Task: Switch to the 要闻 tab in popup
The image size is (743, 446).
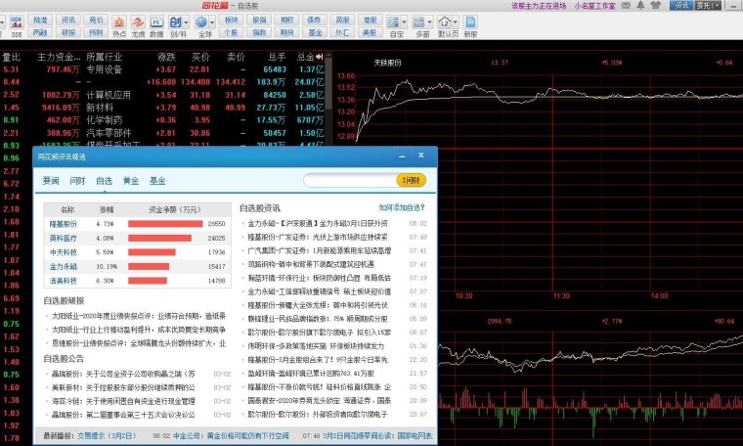Action: 51,181
